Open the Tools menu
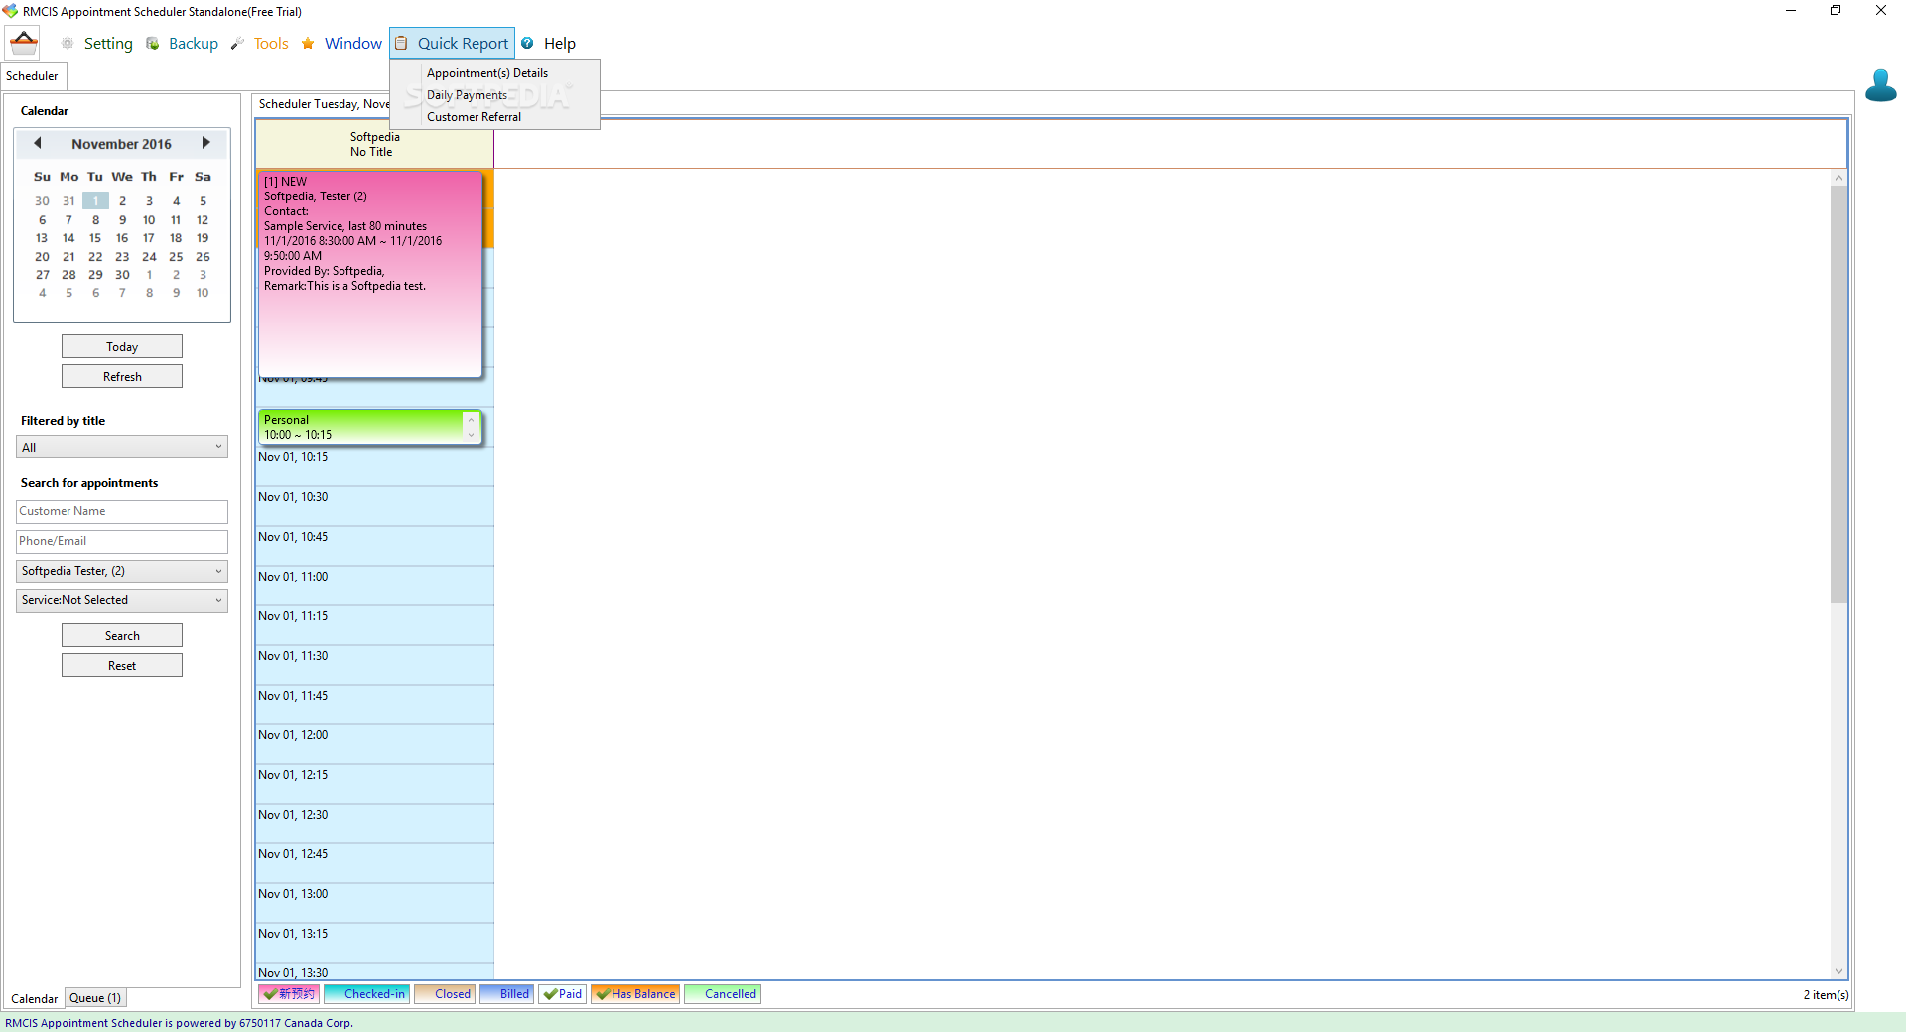Viewport: 1906px width, 1032px height. 271,44
